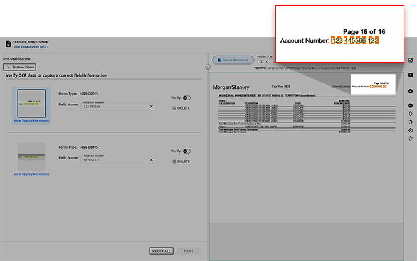Open View Source Document for second entry

pyautogui.click(x=31, y=174)
